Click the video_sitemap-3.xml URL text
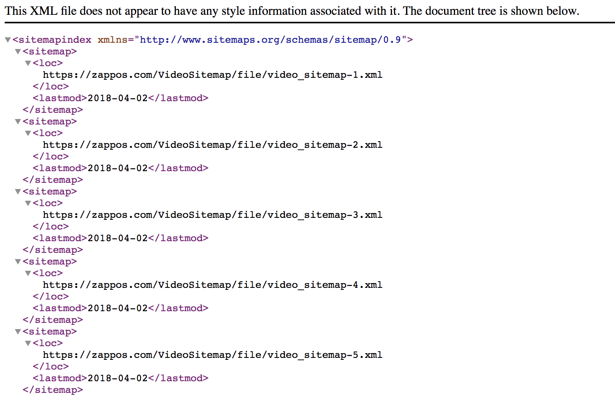Screen dimensions: 615x396 point(213,215)
